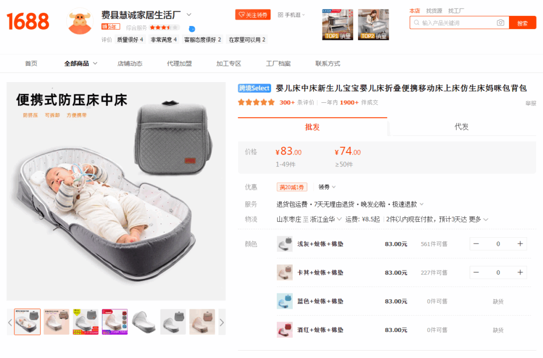
Task: Expand the 服务 guarantees list chevron
Action: pos(422,204)
